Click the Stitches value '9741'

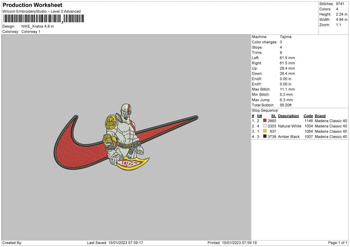[x=340, y=4]
